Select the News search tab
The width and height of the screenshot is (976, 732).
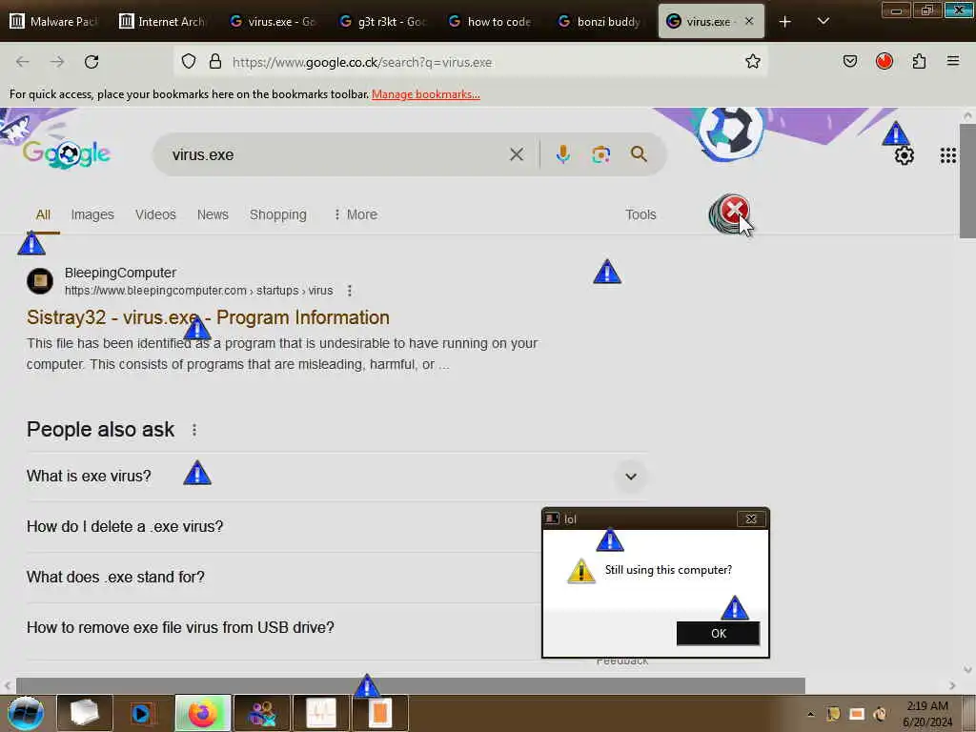tap(213, 214)
